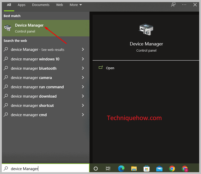Select 'device manager shortcut' suggestion
The width and height of the screenshot is (201, 174).
tap(46, 106)
